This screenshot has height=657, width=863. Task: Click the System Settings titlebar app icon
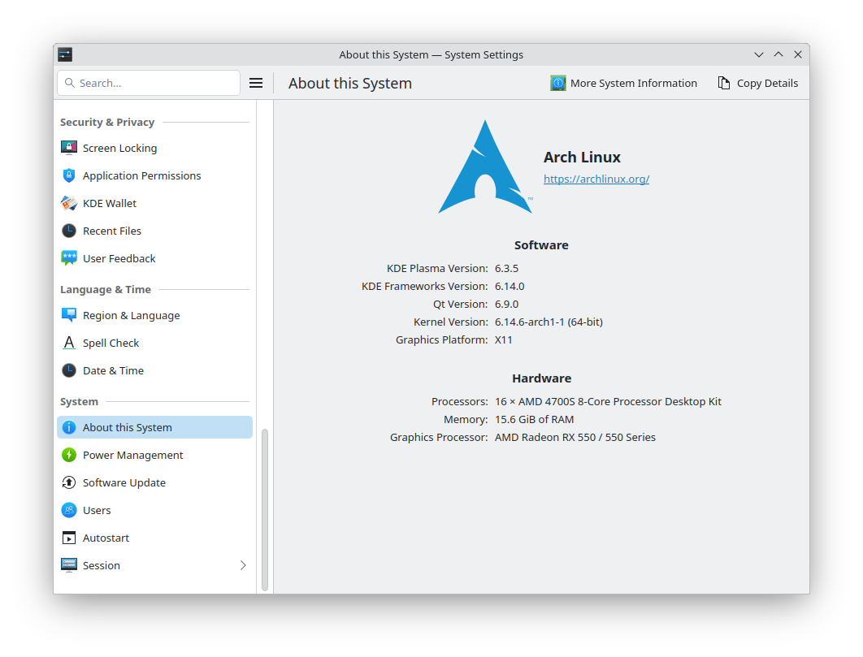click(x=65, y=54)
